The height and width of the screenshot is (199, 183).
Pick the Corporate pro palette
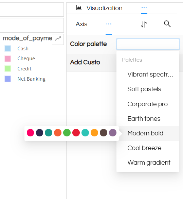point(148,104)
